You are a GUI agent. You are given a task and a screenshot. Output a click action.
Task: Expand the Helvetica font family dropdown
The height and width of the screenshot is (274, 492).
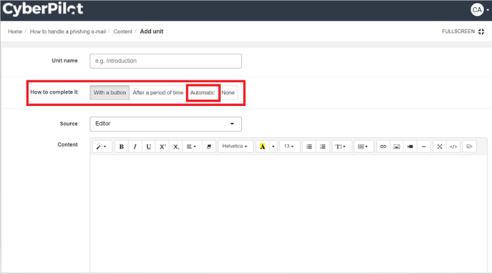tap(235, 146)
